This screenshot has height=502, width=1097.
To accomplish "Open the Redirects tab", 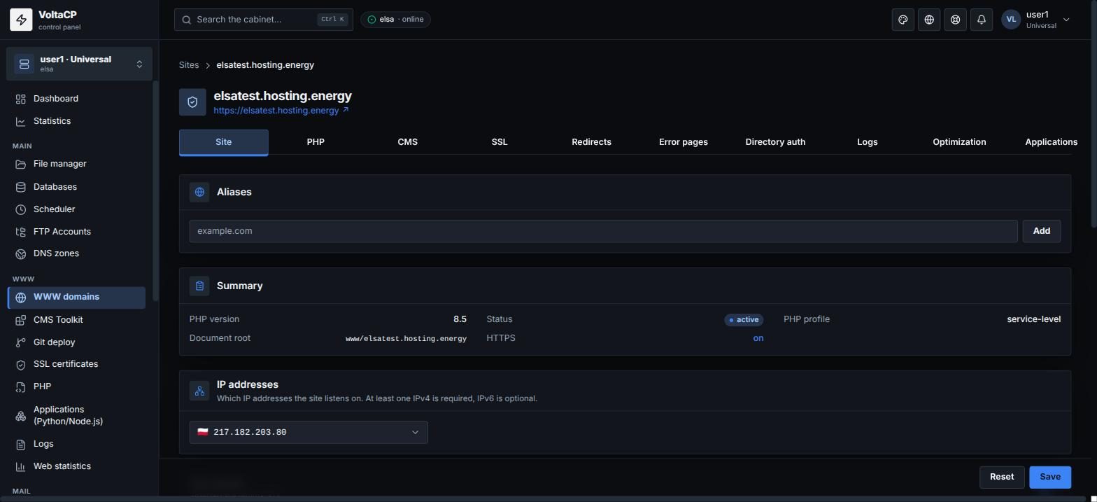I will [x=591, y=142].
